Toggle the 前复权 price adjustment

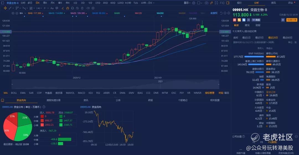coord(214,13)
